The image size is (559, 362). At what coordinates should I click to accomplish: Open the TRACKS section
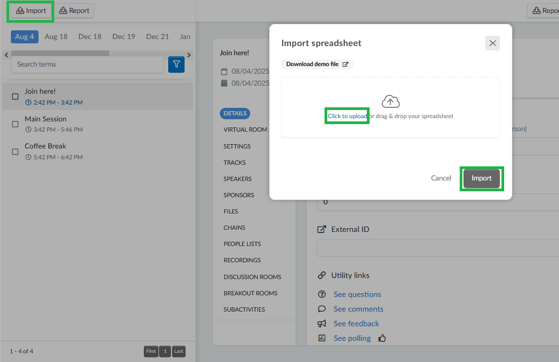tap(234, 163)
